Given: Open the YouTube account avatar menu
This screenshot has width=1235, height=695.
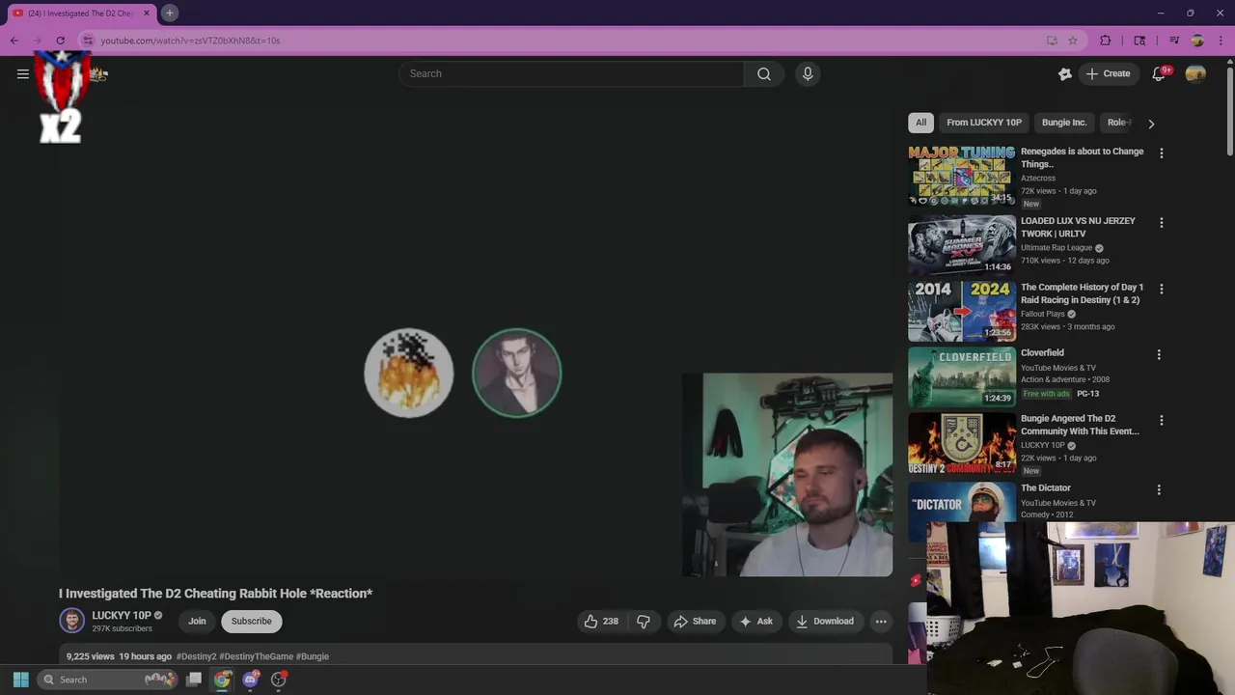Looking at the screenshot, I should pos(1195,74).
